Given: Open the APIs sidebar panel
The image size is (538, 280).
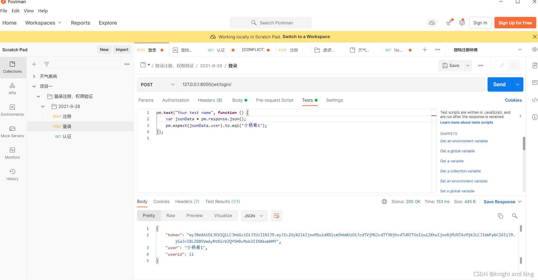Looking at the screenshot, I should coord(12,89).
